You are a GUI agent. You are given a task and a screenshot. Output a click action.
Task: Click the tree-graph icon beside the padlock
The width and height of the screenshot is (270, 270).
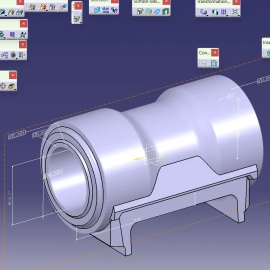[x=4, y=55]
